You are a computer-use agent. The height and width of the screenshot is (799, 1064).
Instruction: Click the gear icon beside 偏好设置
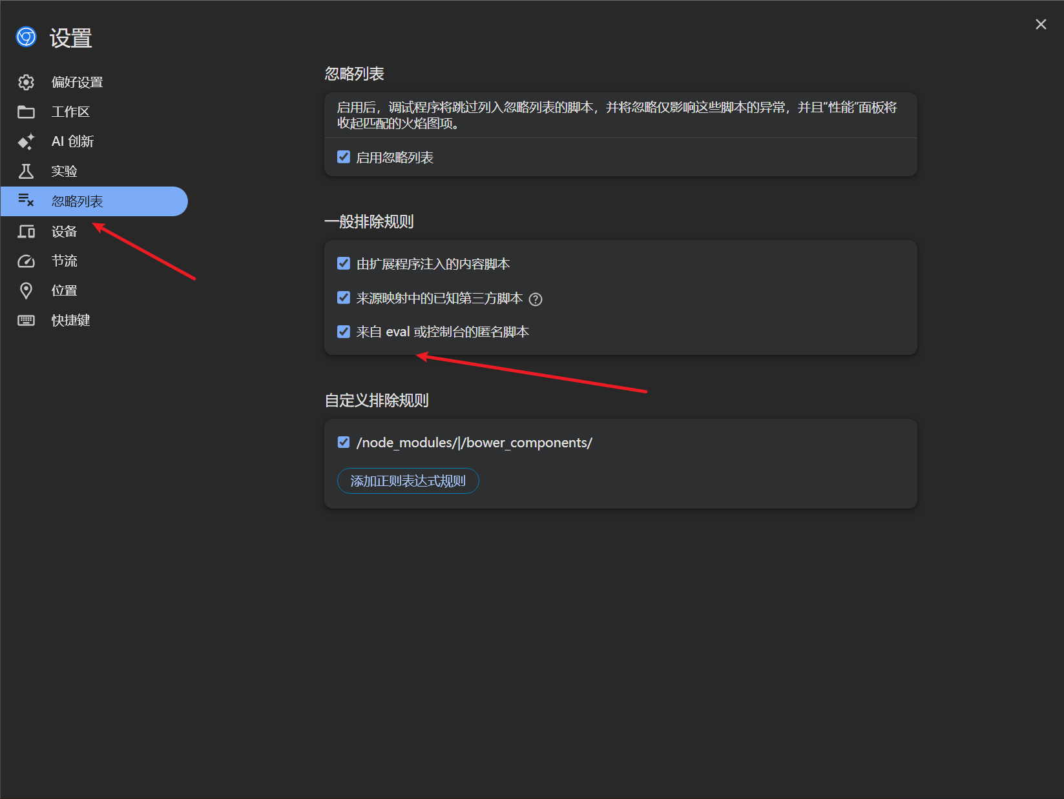click(26, 82)
